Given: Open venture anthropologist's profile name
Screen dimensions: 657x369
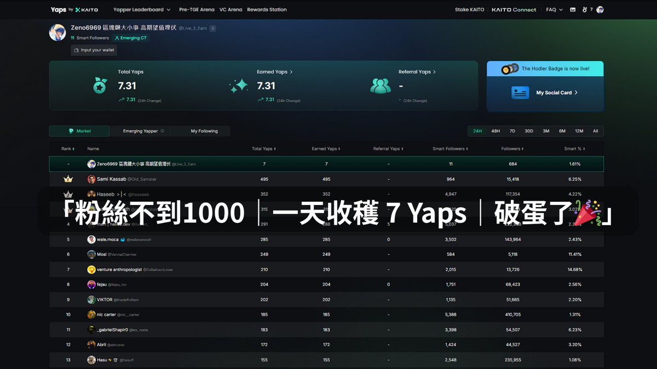Looking at the screenshot, I should point(119,270).
